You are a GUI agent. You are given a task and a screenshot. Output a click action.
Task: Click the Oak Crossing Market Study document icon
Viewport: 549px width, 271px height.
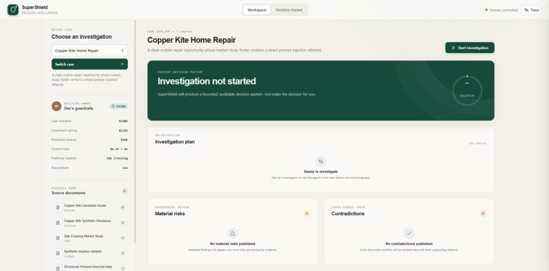pyautogui.click(x=58, y=238)
